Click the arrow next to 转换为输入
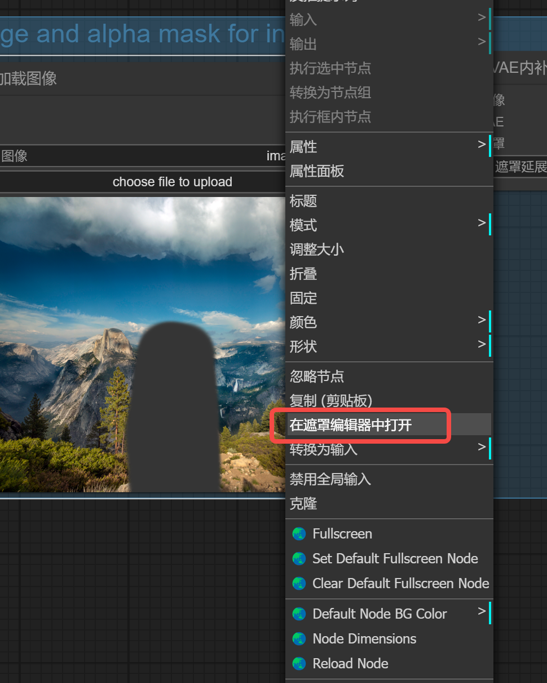The image size is (547, 683). click(x=482, y=447)
